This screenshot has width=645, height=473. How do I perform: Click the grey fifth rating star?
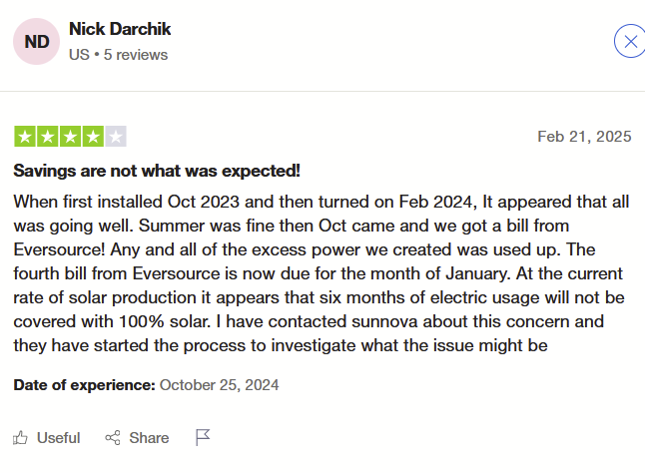click(116, 137)
